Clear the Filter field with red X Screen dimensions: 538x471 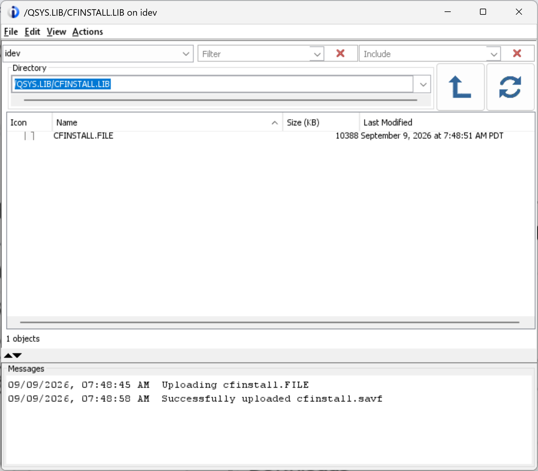pyautogui.click(x=340, y=54)
